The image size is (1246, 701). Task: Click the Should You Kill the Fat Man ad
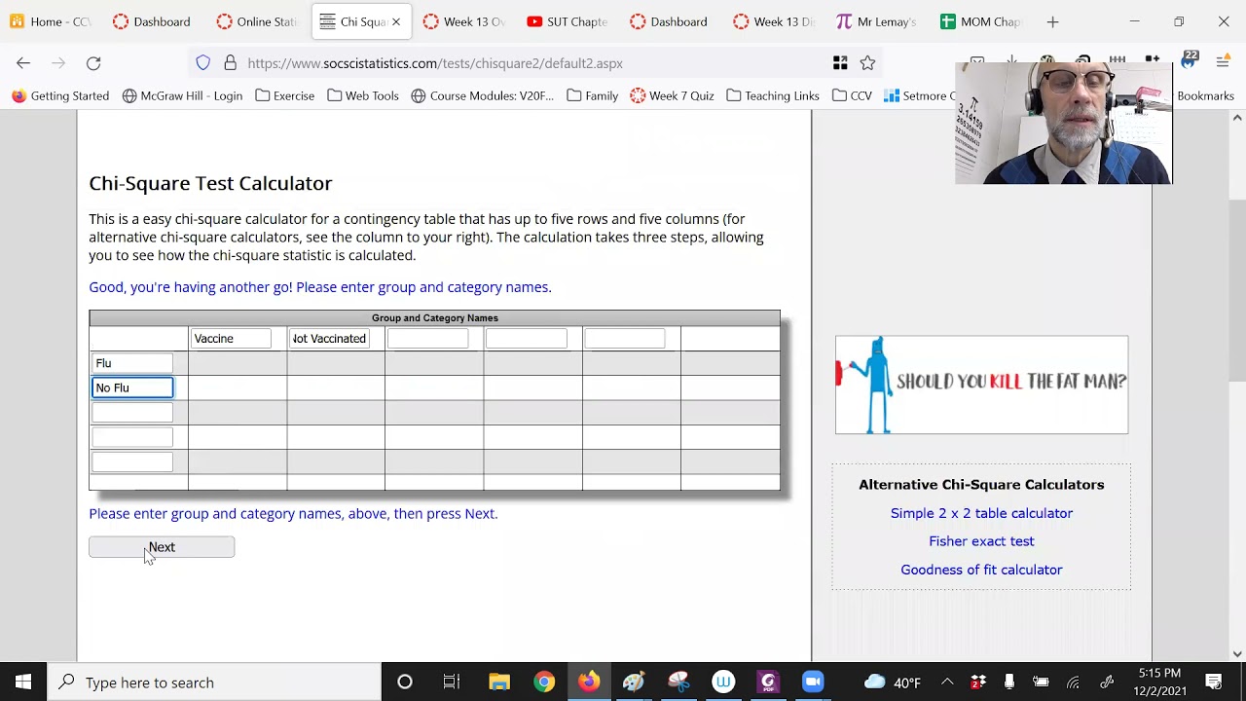click(x=981, y=385)
